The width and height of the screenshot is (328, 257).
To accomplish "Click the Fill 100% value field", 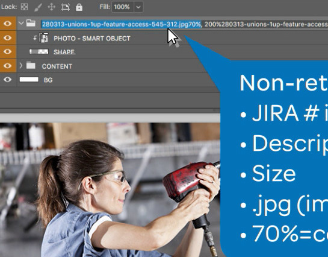I will pos(123,7).
